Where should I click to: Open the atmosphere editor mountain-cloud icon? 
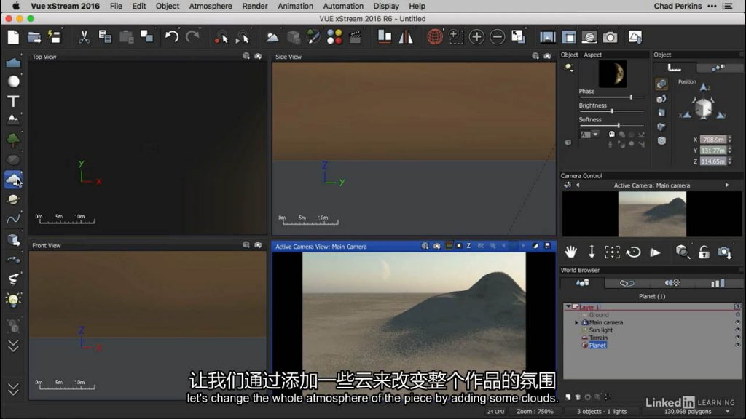click(x=272, y=37)
